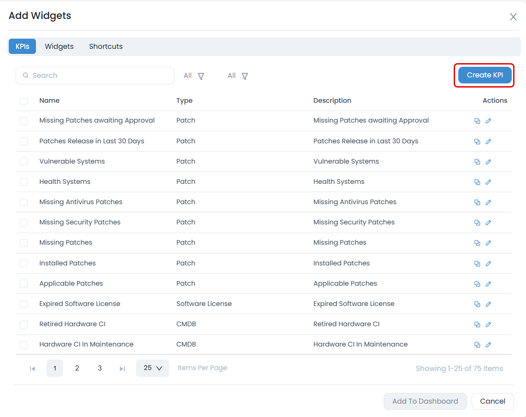Click the duplicate icon for Missing Patches awaiting Approval
Viewport: 526px width, 417px height.
pyautogui.click(x=477, y=121)
